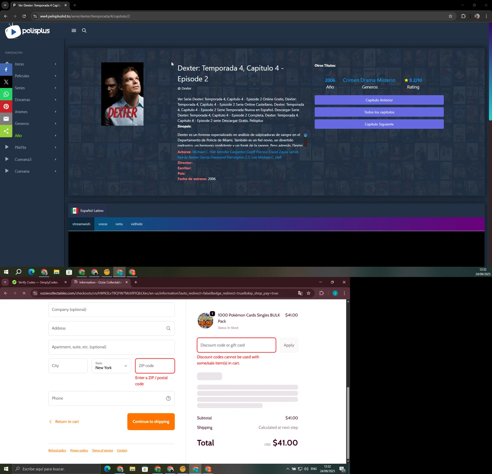Click the Pokémon bulk pack product thumbnail
Viewport: 492px width, 474px height.
pyautogui.click(x=205, y=321)
